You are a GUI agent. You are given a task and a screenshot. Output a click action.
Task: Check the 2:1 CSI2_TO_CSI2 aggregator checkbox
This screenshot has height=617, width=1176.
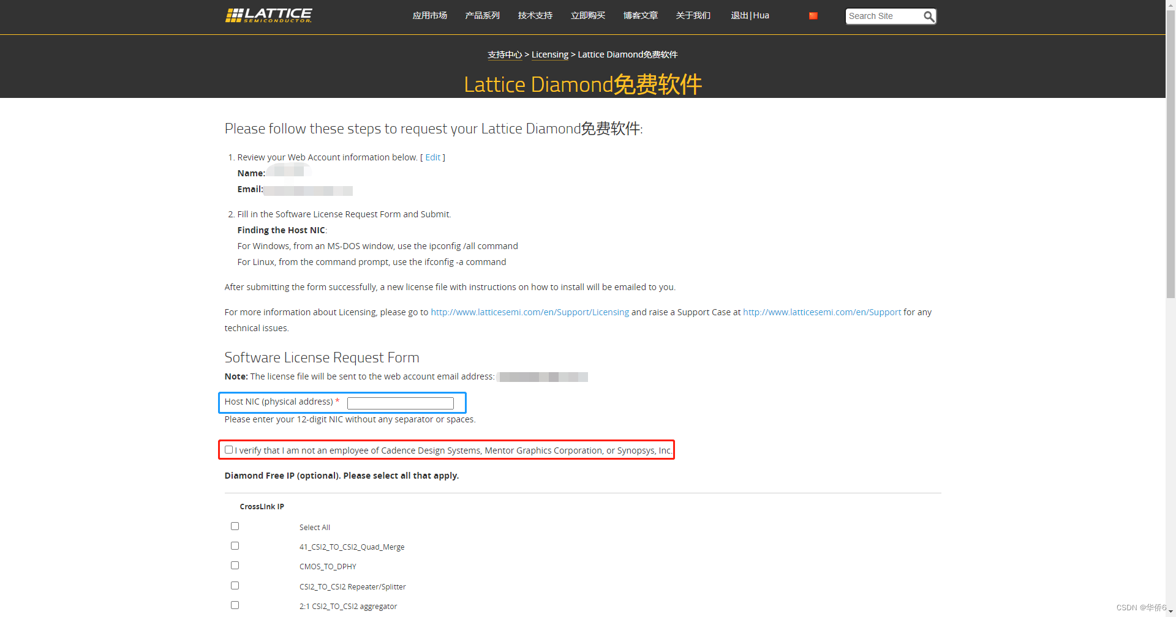pos(235,605)
